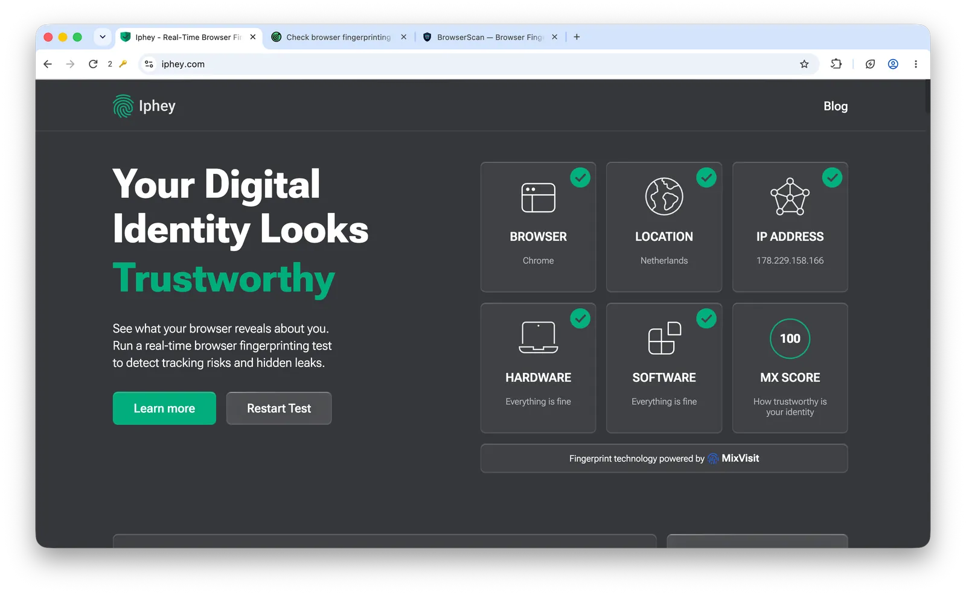Reload the page
Viewport: 966px width, 595px height.
[x=93, y=64]
